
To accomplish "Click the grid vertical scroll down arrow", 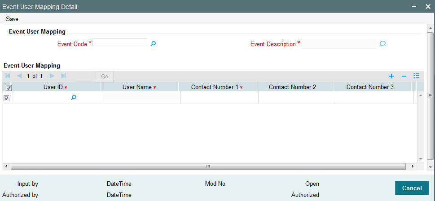I will [x=421, y=159].
